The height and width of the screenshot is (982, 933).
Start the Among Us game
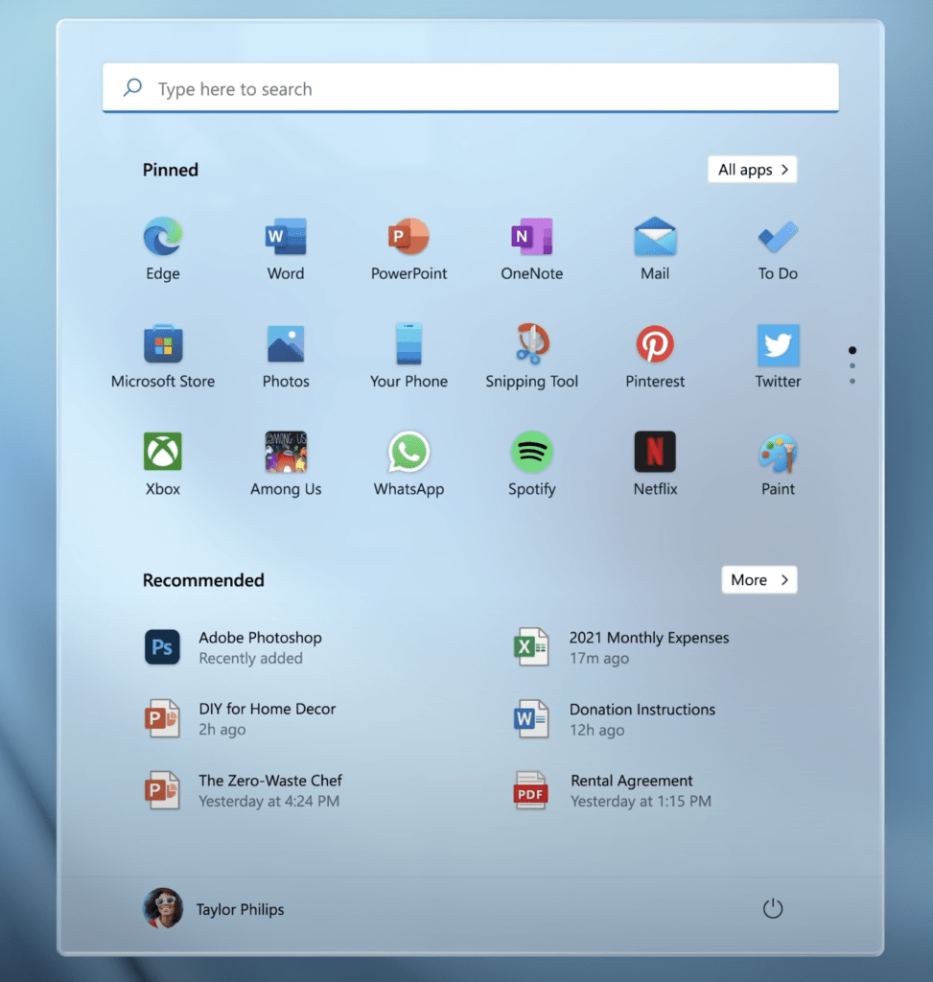point(286,451)
